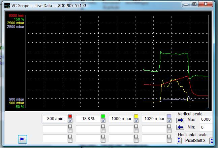
Task: Click the Vertical scale Min field
Action: (x=206, y=127)
